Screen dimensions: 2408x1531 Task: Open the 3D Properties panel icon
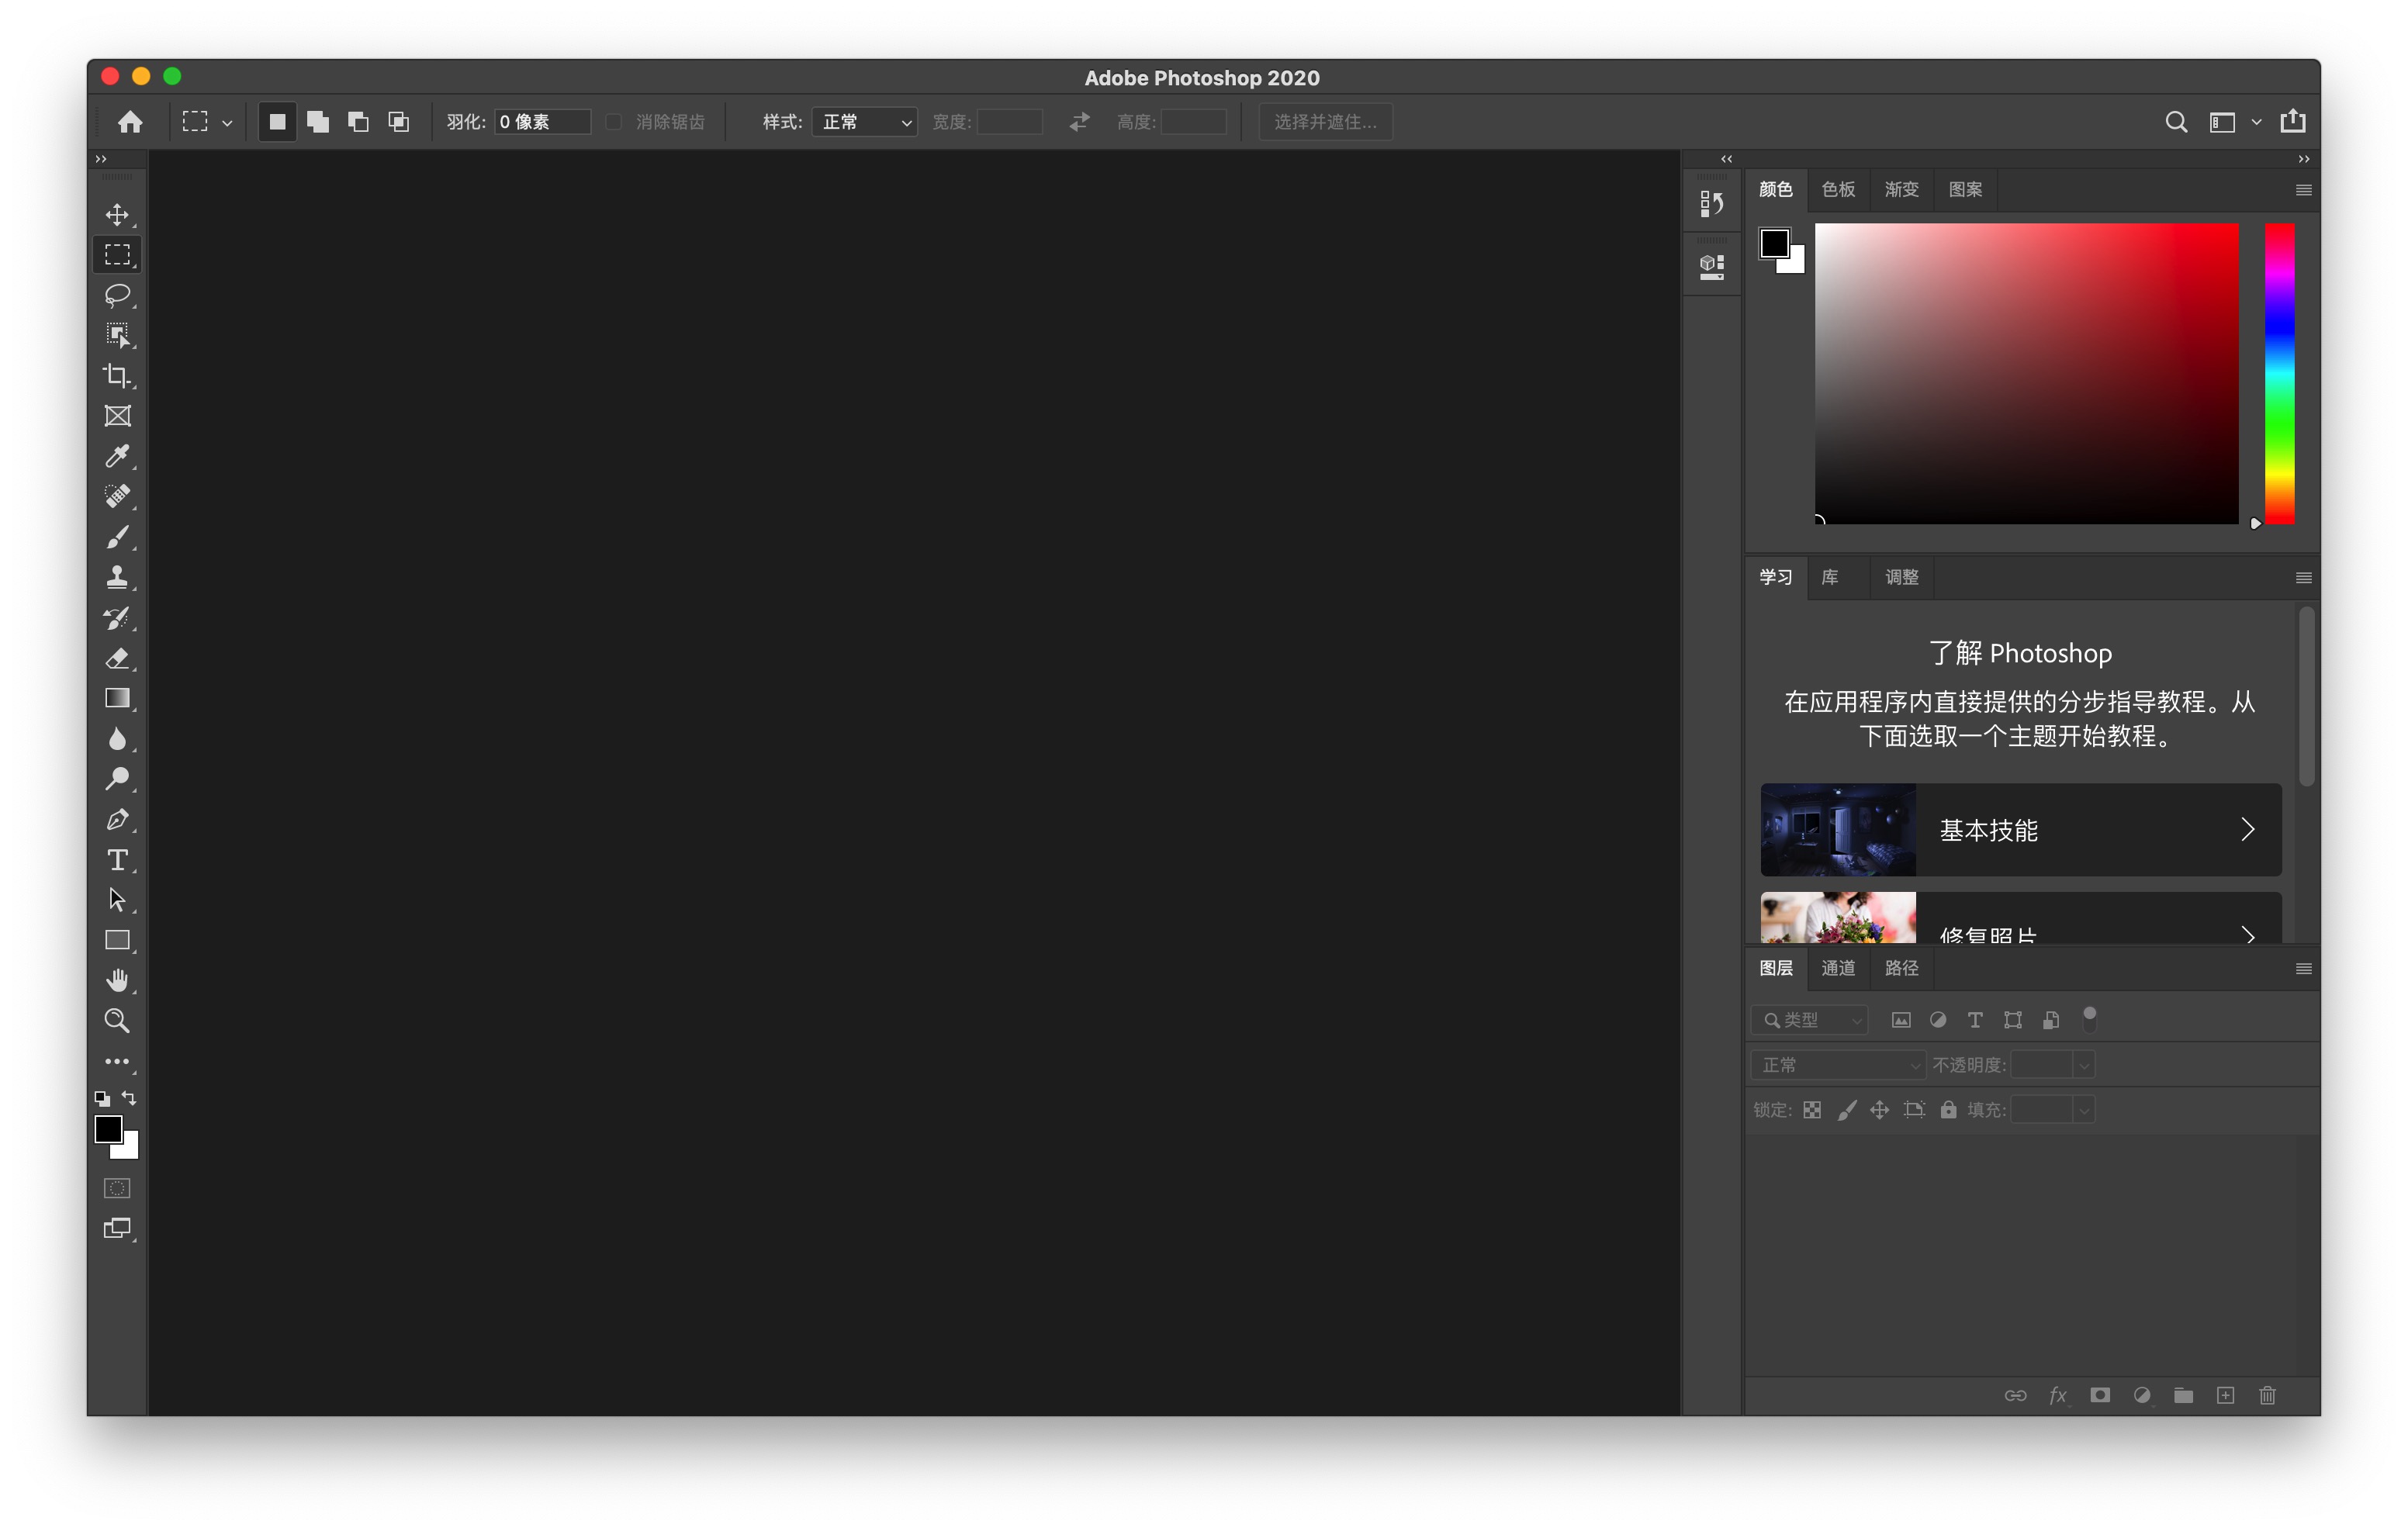[x=1712, y=266]
